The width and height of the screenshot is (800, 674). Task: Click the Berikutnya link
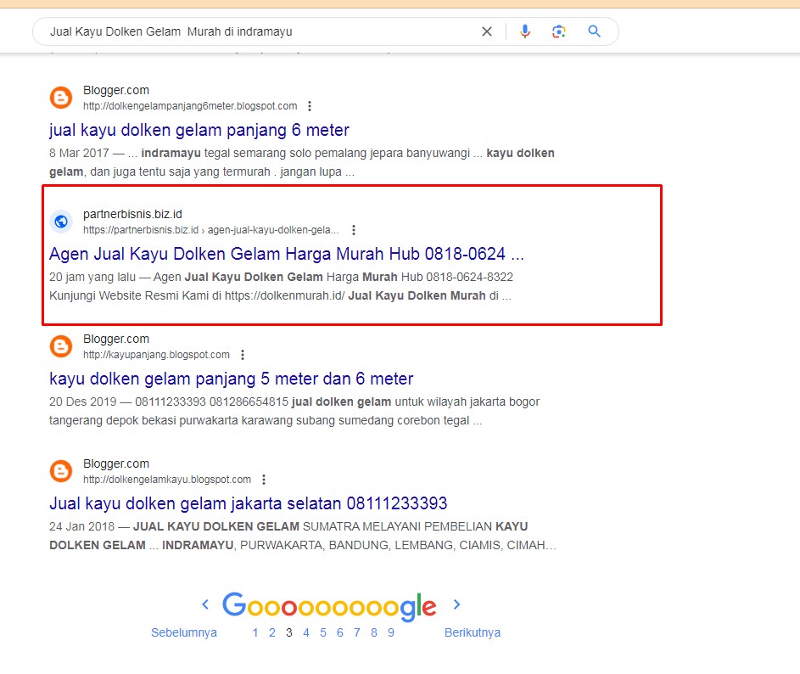473,632
